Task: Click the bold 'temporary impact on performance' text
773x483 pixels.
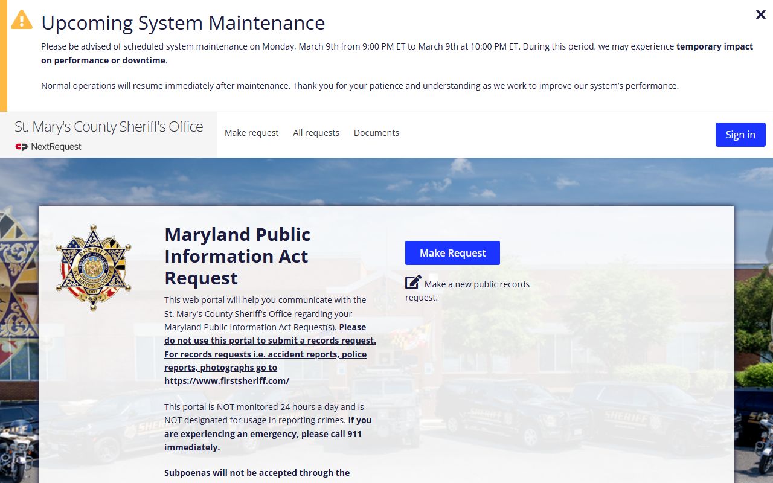Action: click(714, 46)
